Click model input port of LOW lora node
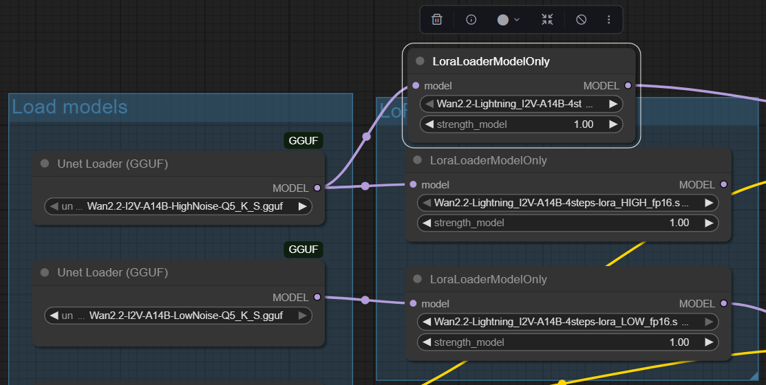This screenshot has width=766, height=385. [x=413, y=303]
